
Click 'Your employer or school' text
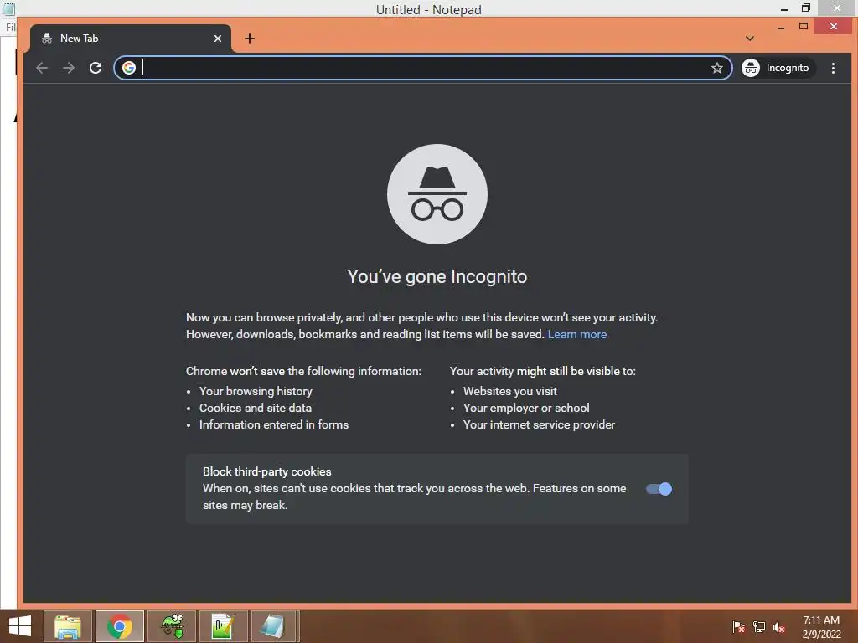point(526,408)
